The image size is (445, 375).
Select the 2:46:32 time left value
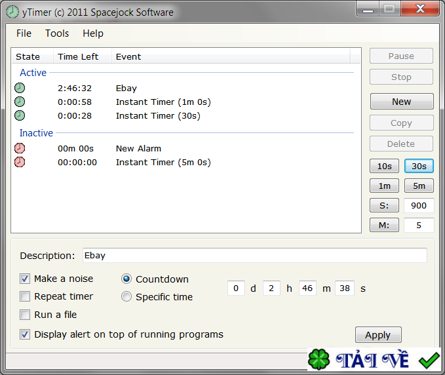click(75, 89)
